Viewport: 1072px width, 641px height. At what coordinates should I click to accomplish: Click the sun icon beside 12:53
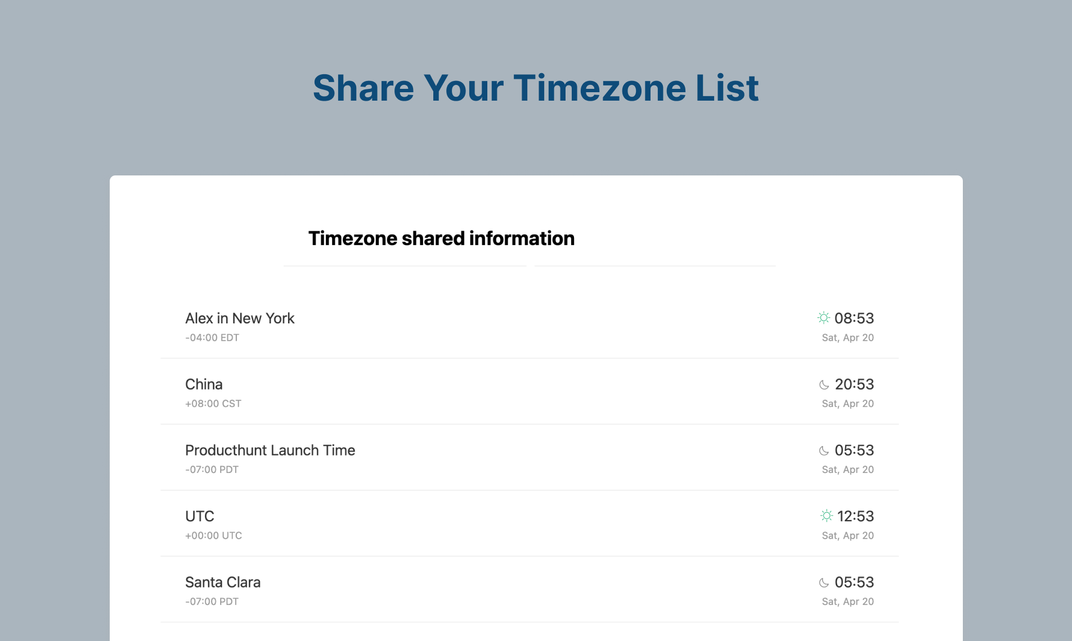point(826,516)
